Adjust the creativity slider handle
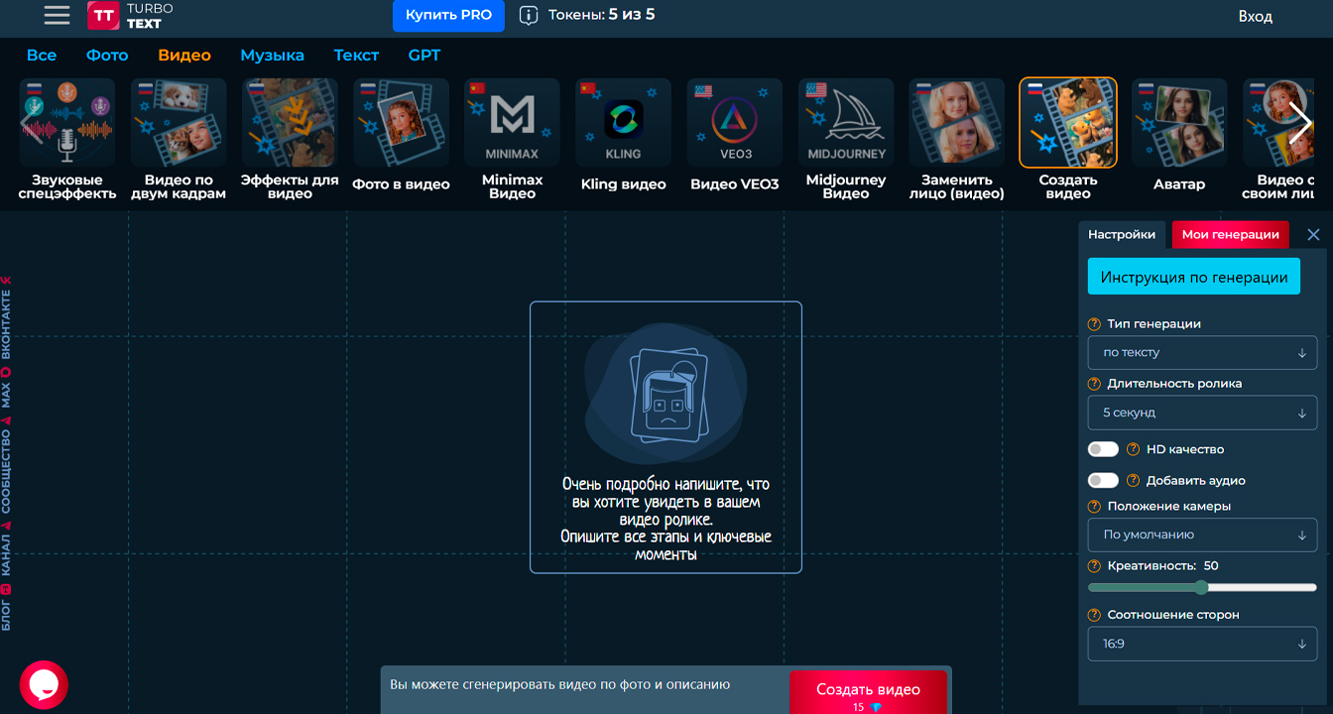The image size is (1333, 714). point(1202,587)
